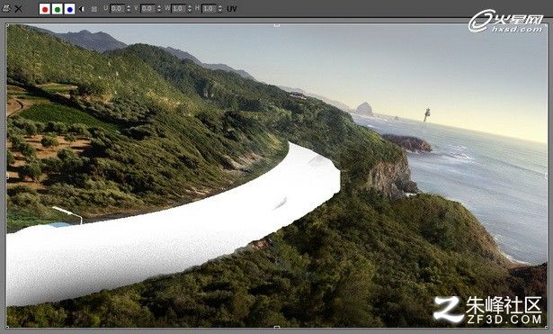Click the U offset value field

[118, 9]
